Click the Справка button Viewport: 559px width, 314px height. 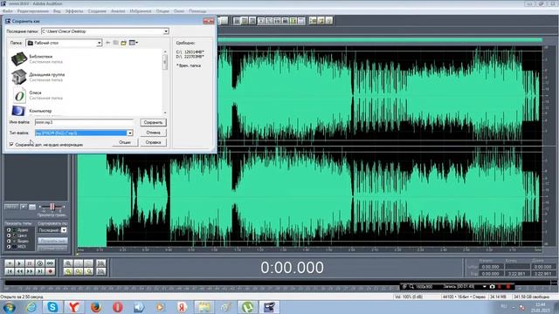tap(154, 142)
